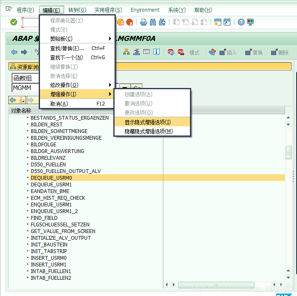Select BESTANDS_STATUS_ERGAENZEN in the object list

pyautogui.click(x=70, y=118)
